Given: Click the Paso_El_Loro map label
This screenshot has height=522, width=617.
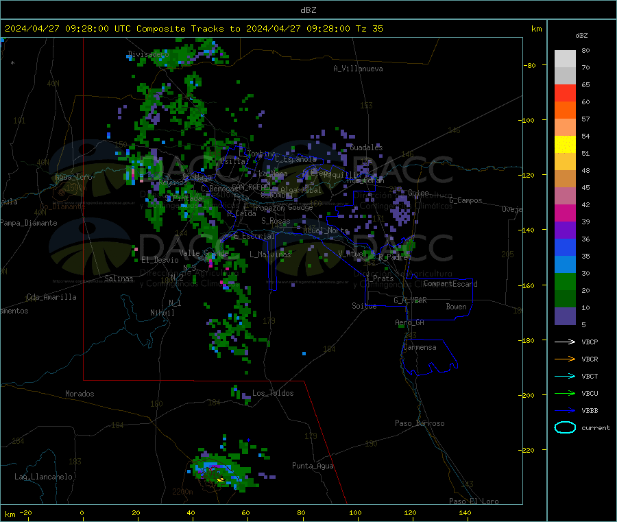Looking at the screenshot, I should pyautogui.click(x=474, y=501).
